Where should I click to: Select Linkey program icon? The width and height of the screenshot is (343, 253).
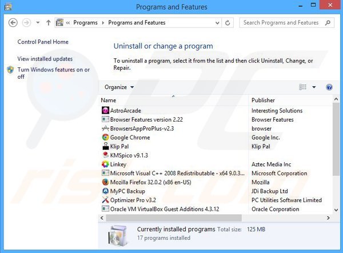tap(105, 164)
